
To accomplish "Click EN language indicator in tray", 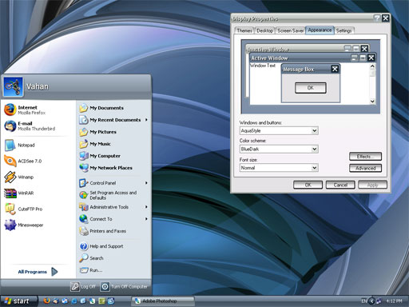I will [x=364, y=301].
